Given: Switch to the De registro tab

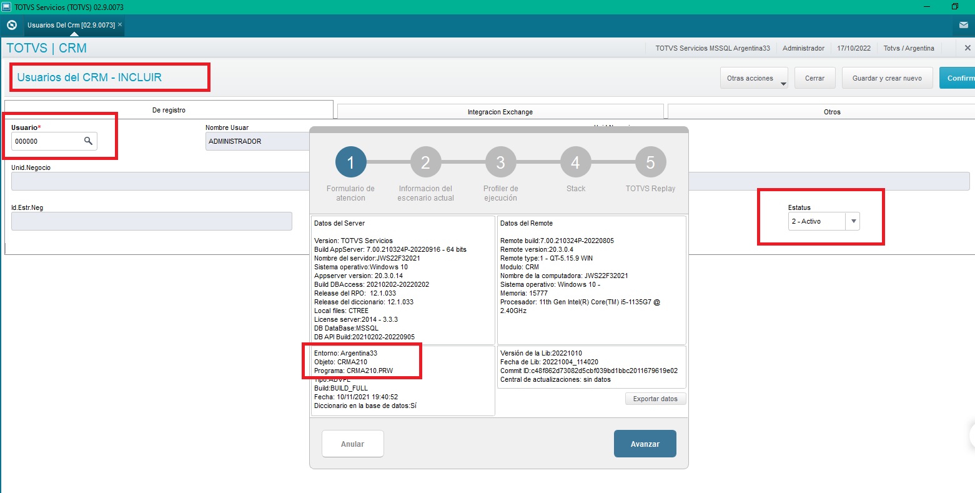Looking at the screenshot, I should point(169,110).
